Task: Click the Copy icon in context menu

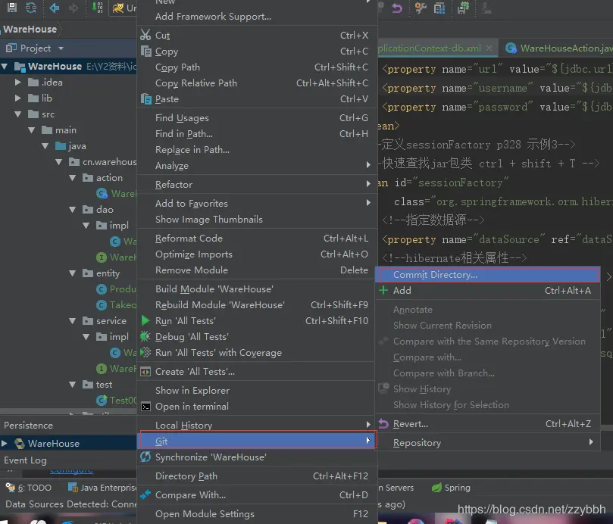Action: tap(145, 51)
